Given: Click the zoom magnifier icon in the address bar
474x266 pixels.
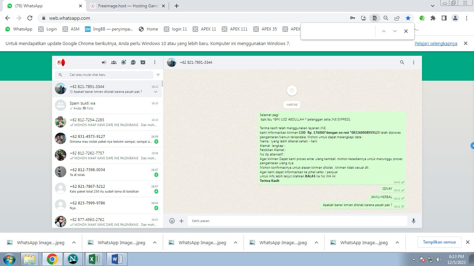Looking at the screenshot, I should click(x=386, y=18).
